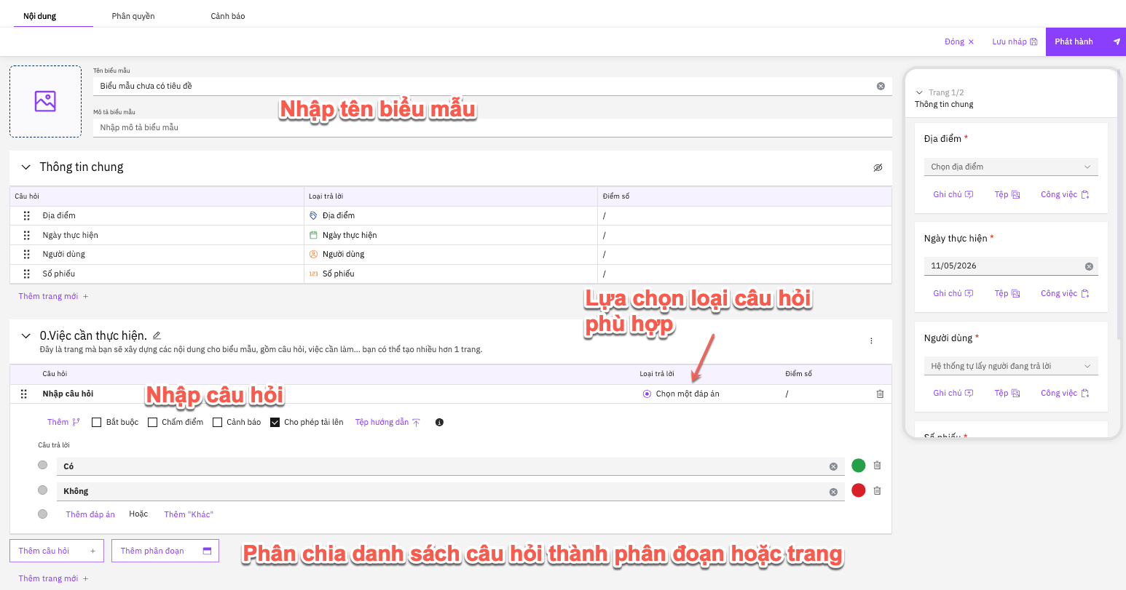Toggle the Bắt buộc checkbox
This screenshot has width=1126, height=590.
[96, 422]
